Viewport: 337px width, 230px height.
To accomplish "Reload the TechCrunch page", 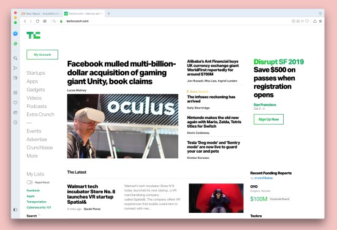I will click(37, 21).
